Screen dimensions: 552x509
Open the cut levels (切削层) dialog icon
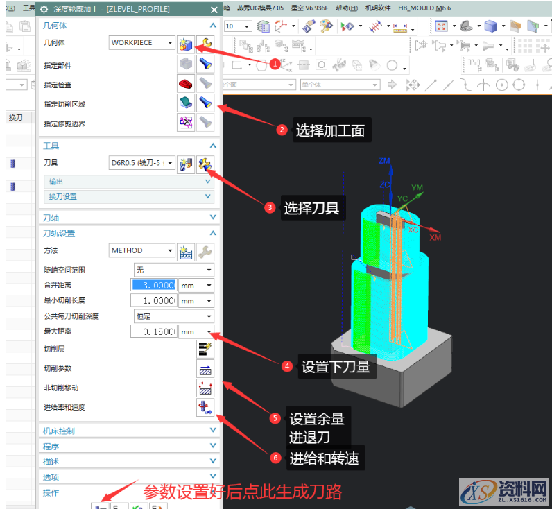205,350
